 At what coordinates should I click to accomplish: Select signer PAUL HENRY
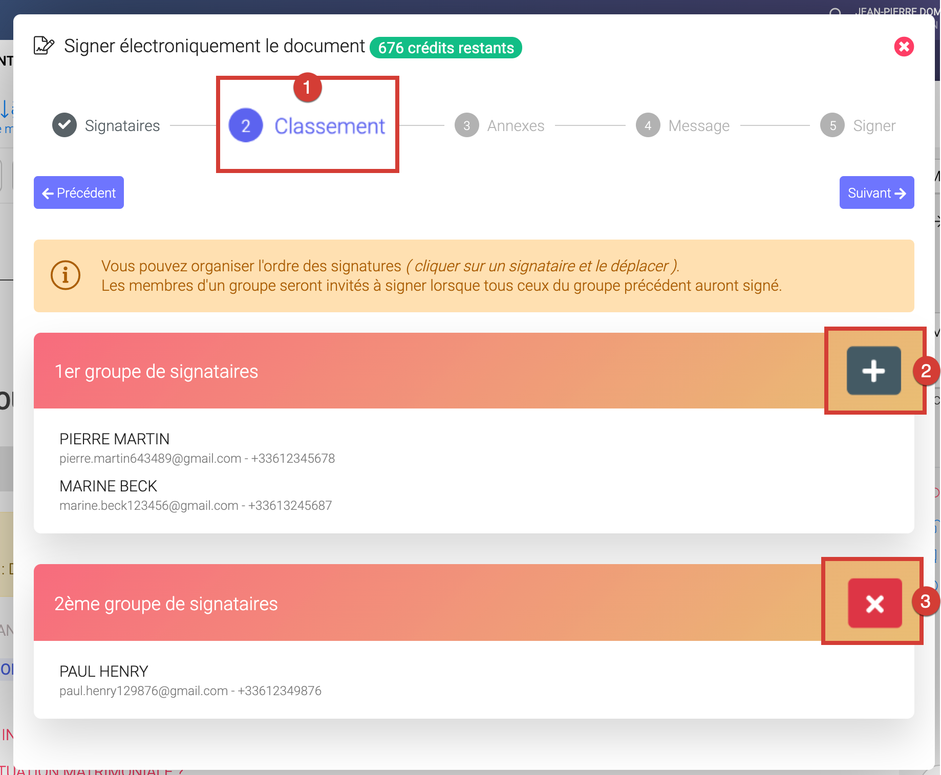point(104,672)
